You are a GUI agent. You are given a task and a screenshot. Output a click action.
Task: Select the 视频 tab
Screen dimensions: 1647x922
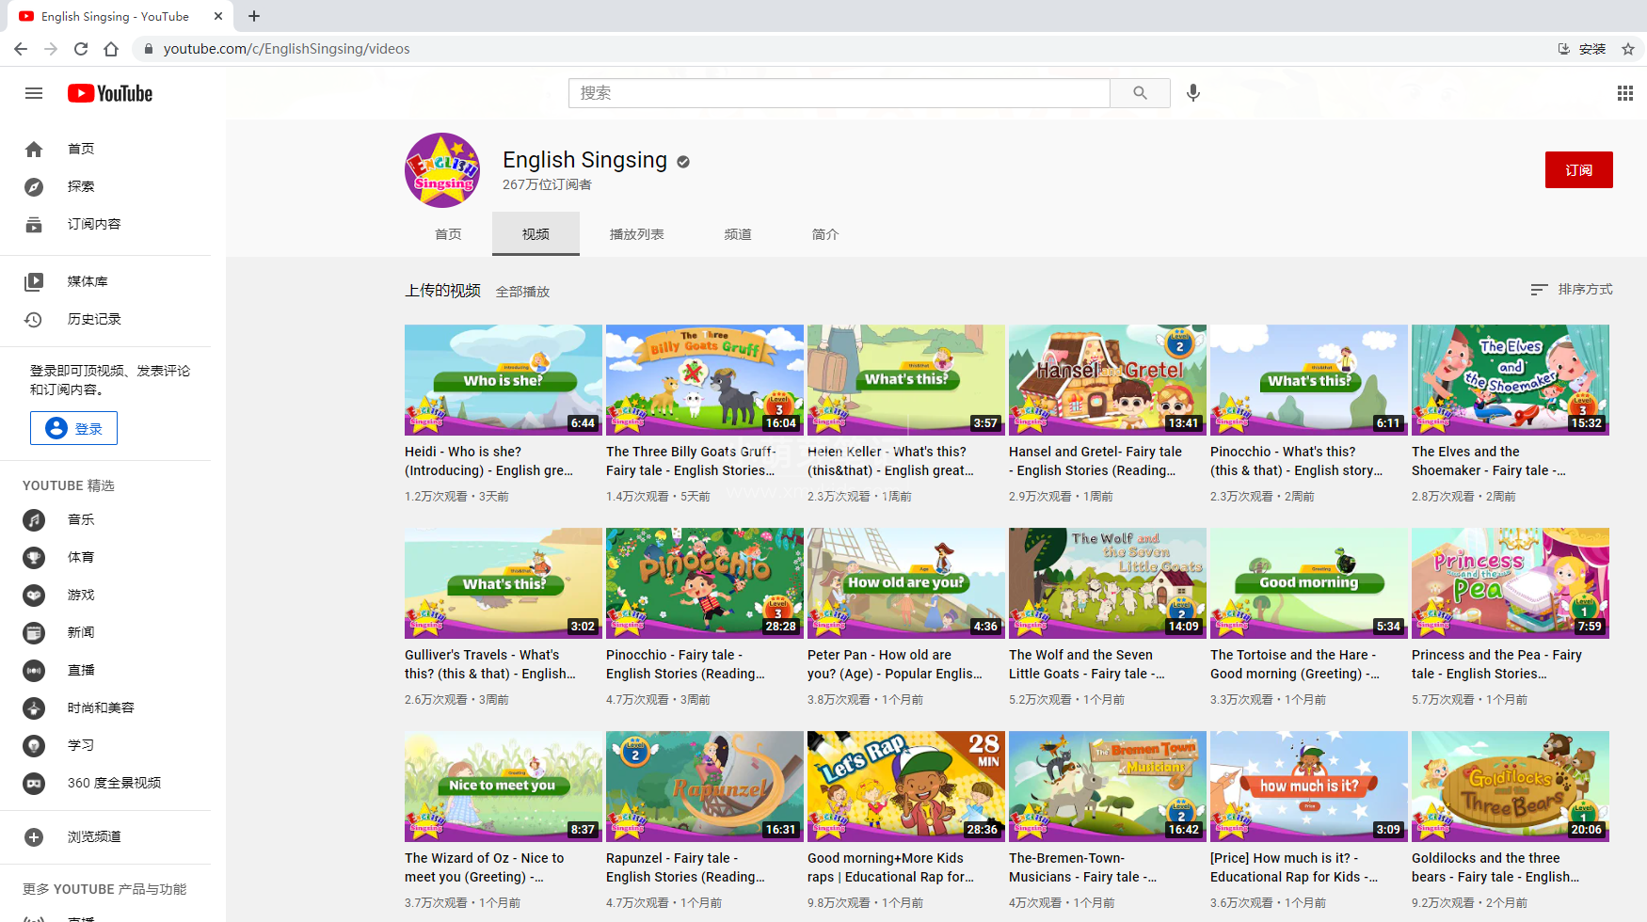536,234
